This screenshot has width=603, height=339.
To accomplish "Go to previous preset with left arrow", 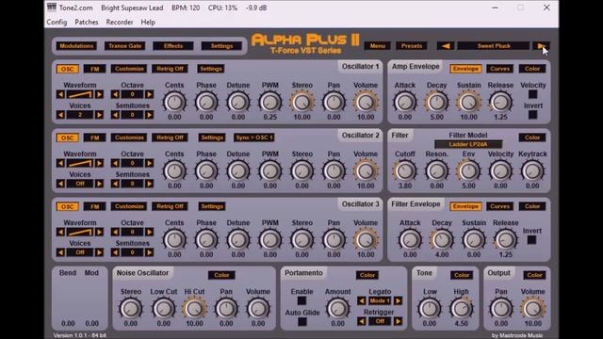I will pyautogui.click(x=446, y=46).
